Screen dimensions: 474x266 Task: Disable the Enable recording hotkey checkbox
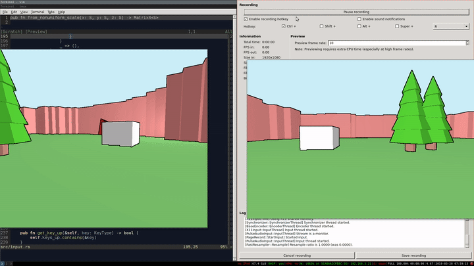coord(246,19)
